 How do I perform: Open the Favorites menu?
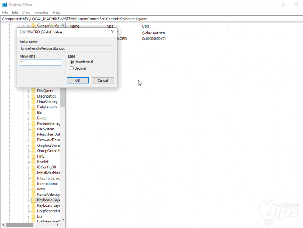point(41,13)
